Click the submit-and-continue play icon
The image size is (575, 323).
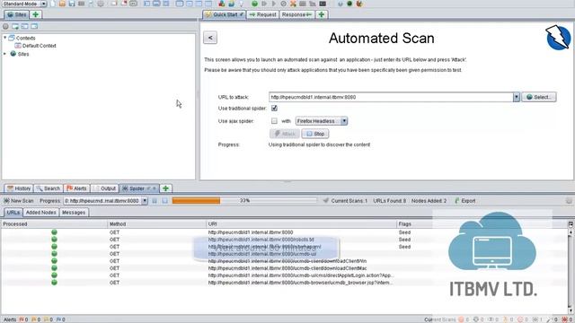[x=273, y=4]
